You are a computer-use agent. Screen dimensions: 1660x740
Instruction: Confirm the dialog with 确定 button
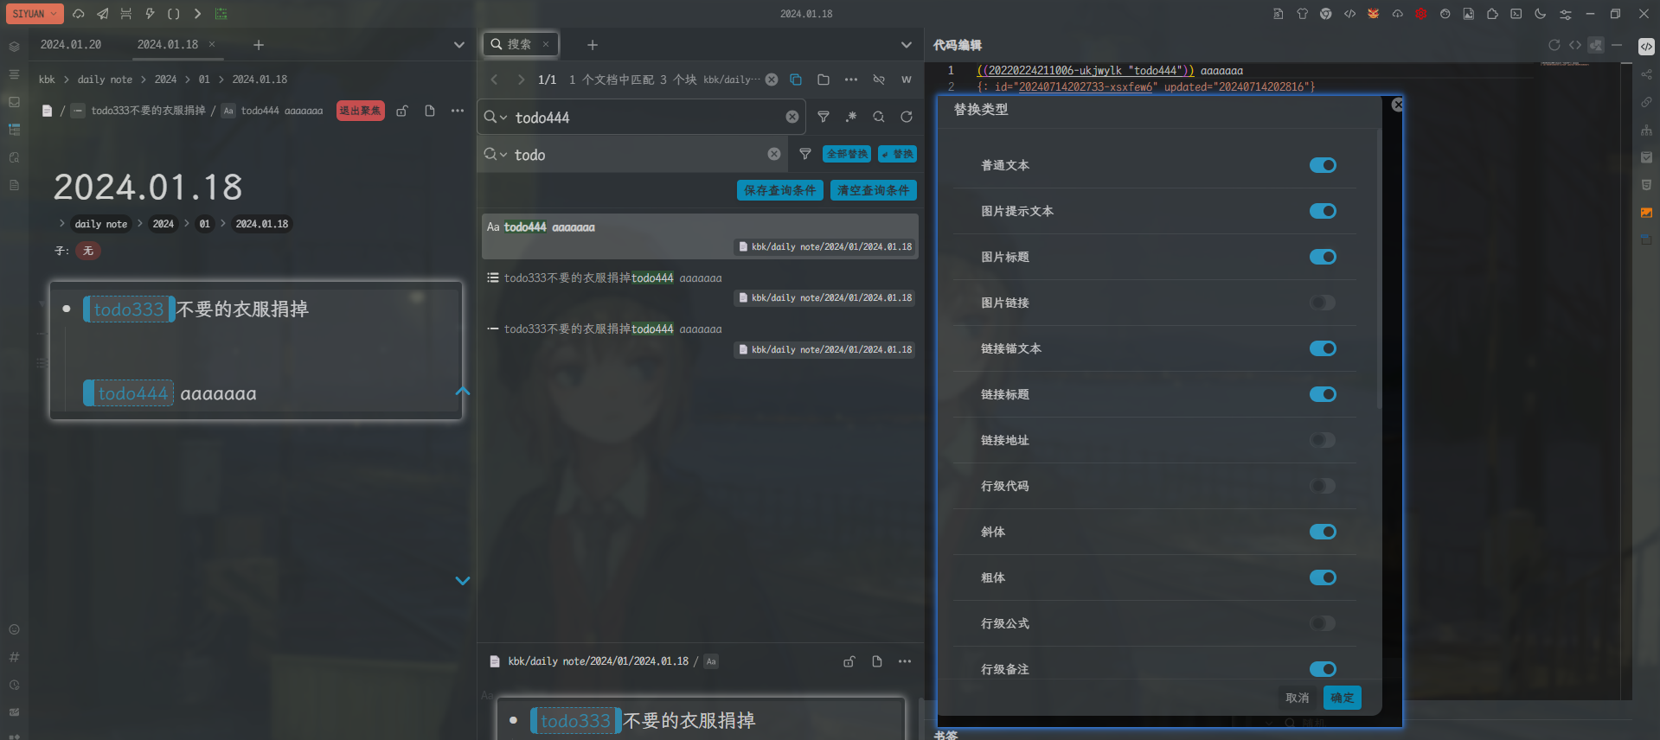point(1343,698)
